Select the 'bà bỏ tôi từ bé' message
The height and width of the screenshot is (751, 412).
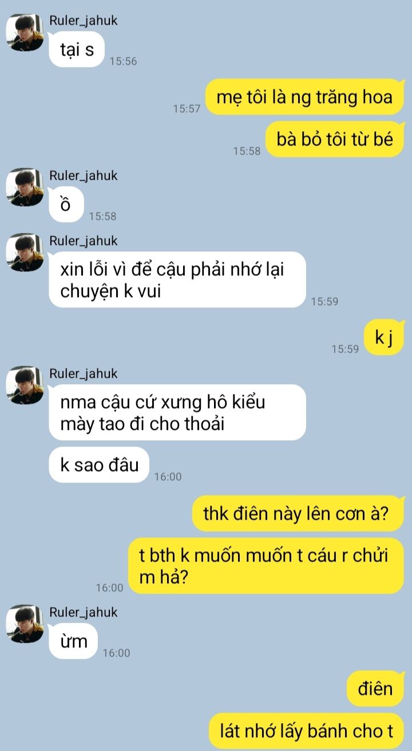(335, 139)
